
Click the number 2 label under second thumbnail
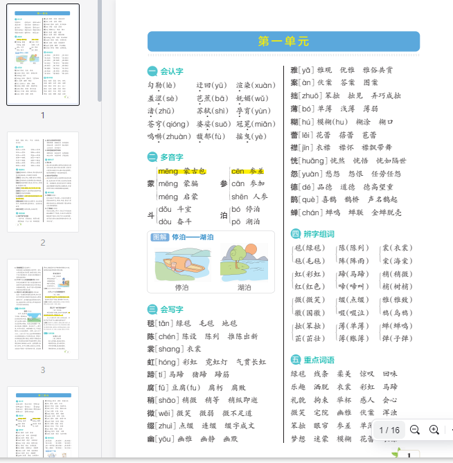coord(43,242)
